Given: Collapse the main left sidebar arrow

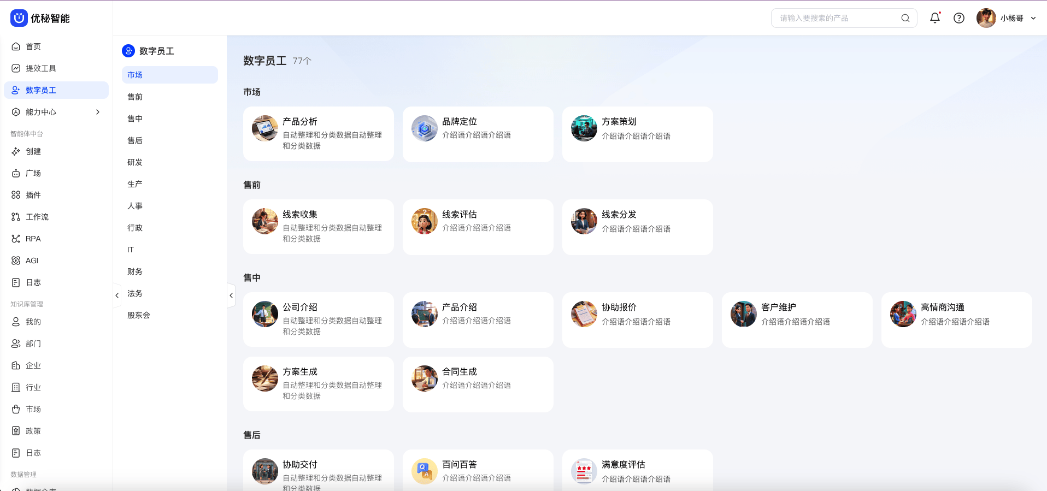Looking at the screenshot, I should point(117,295).
